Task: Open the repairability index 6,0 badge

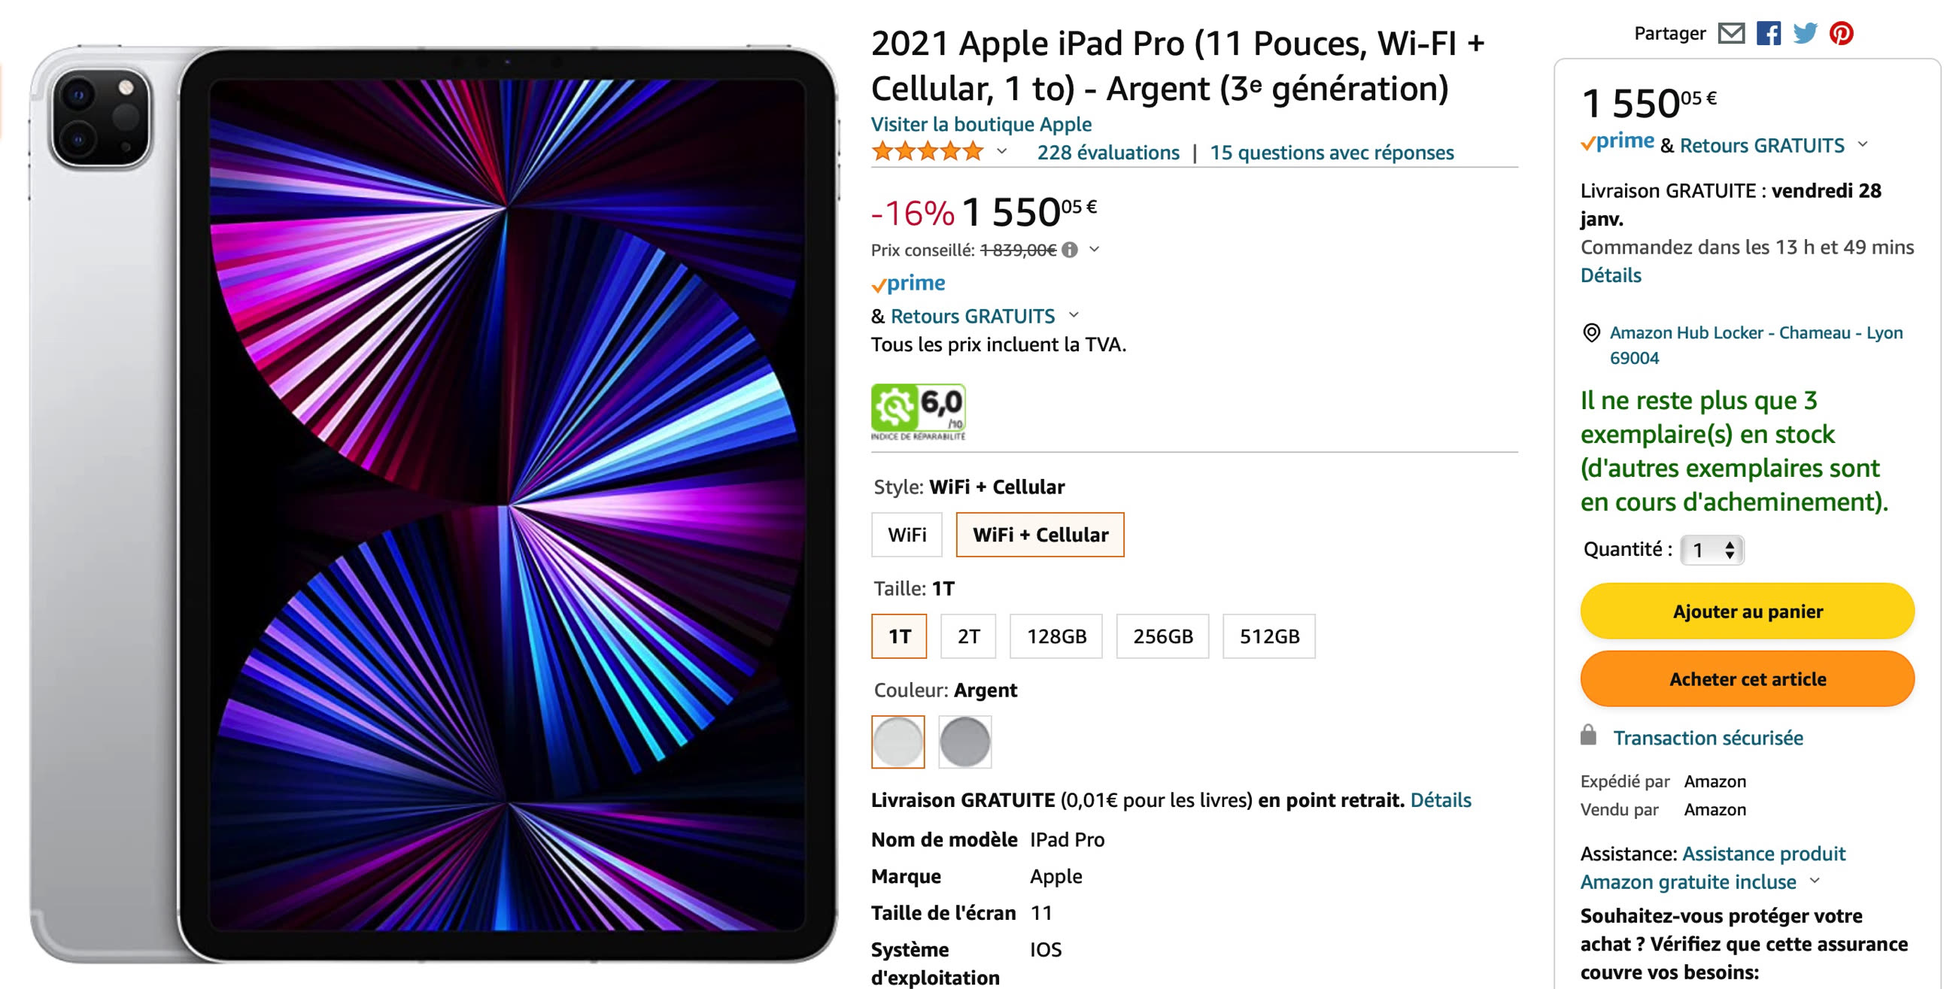Action: (918, 412)
